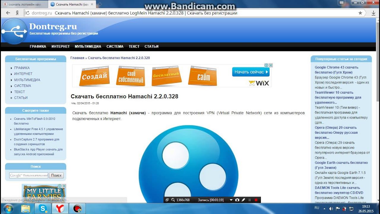The width and height of the screenshot is (380, 214).
Task: Click the Сайт orange ad tile
Action: 203,76
